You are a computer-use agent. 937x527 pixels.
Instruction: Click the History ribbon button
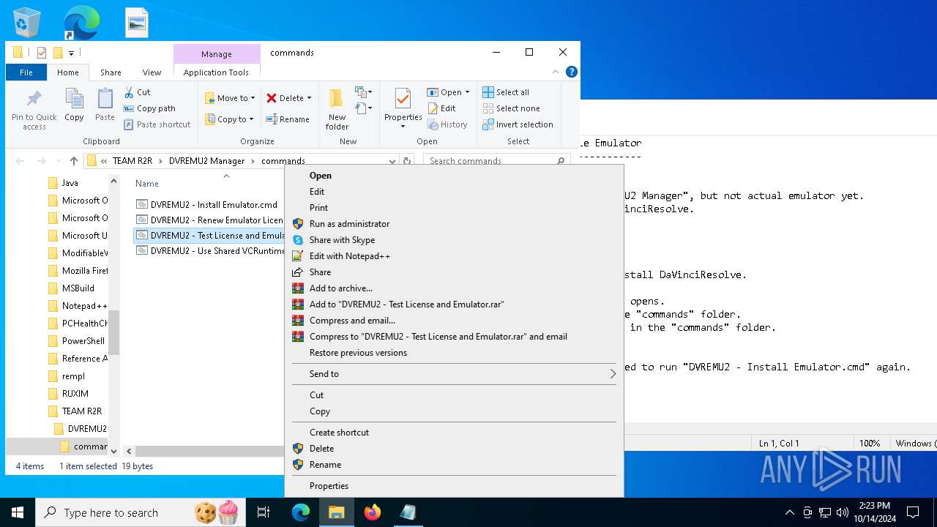point(447,124)
